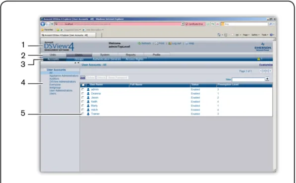Check the box for user mitch
Screen dimensions: 296x183
tap(83, 110)
